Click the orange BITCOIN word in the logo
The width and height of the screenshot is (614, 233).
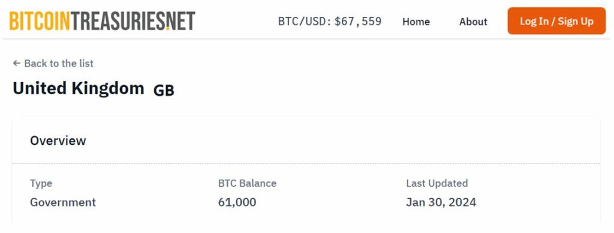point(40,21)
